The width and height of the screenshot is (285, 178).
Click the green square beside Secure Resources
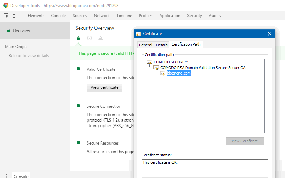[x=78, y=142]
